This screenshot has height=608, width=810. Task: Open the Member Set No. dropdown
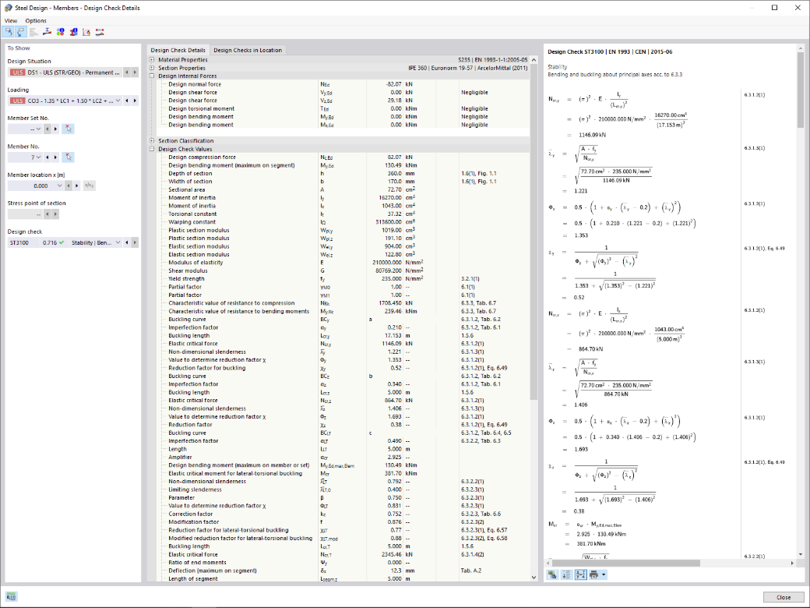(x=38, y=129)
